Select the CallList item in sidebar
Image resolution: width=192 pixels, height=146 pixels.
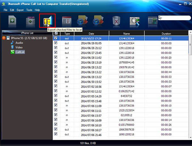pos(20,52)
